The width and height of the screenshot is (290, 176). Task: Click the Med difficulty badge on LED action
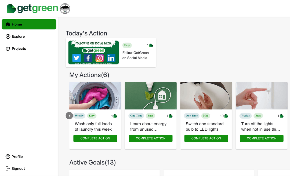click(206, 116)
